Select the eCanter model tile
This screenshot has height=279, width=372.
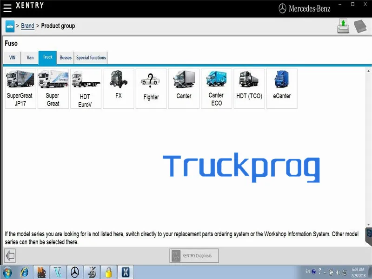[x=282, y=89]
